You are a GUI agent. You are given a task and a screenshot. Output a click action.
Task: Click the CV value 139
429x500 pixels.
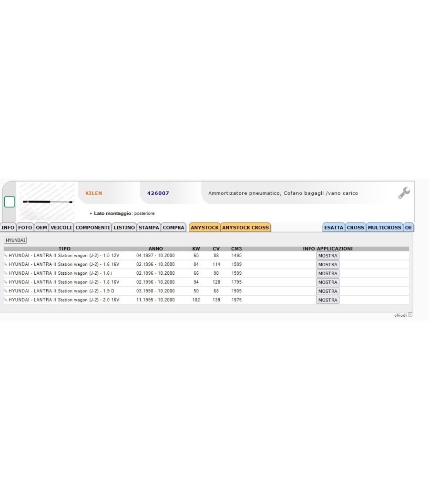(x=216, y=300)
